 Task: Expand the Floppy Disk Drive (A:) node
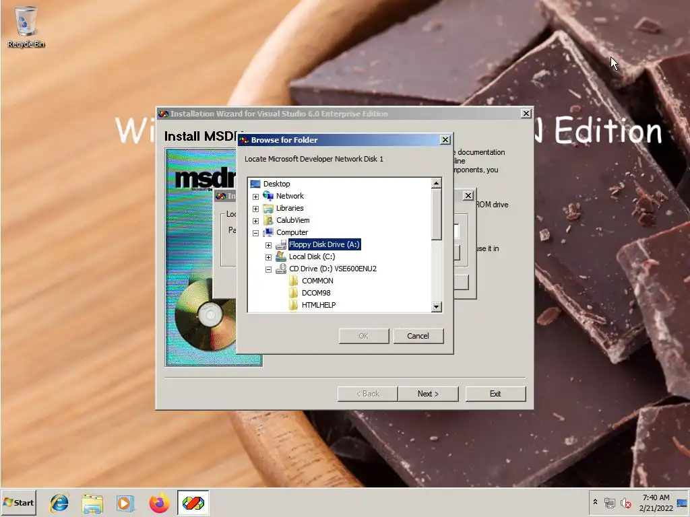[x=268, y=245]
